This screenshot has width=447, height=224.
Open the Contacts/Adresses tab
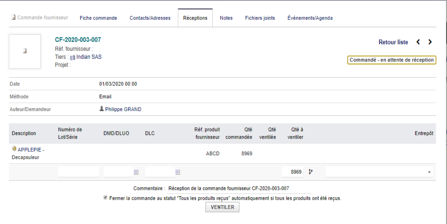point(150,18)
